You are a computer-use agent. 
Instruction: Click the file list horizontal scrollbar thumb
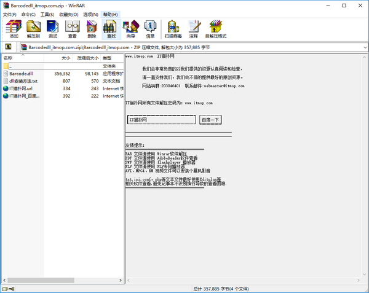(x=41, y=280)
